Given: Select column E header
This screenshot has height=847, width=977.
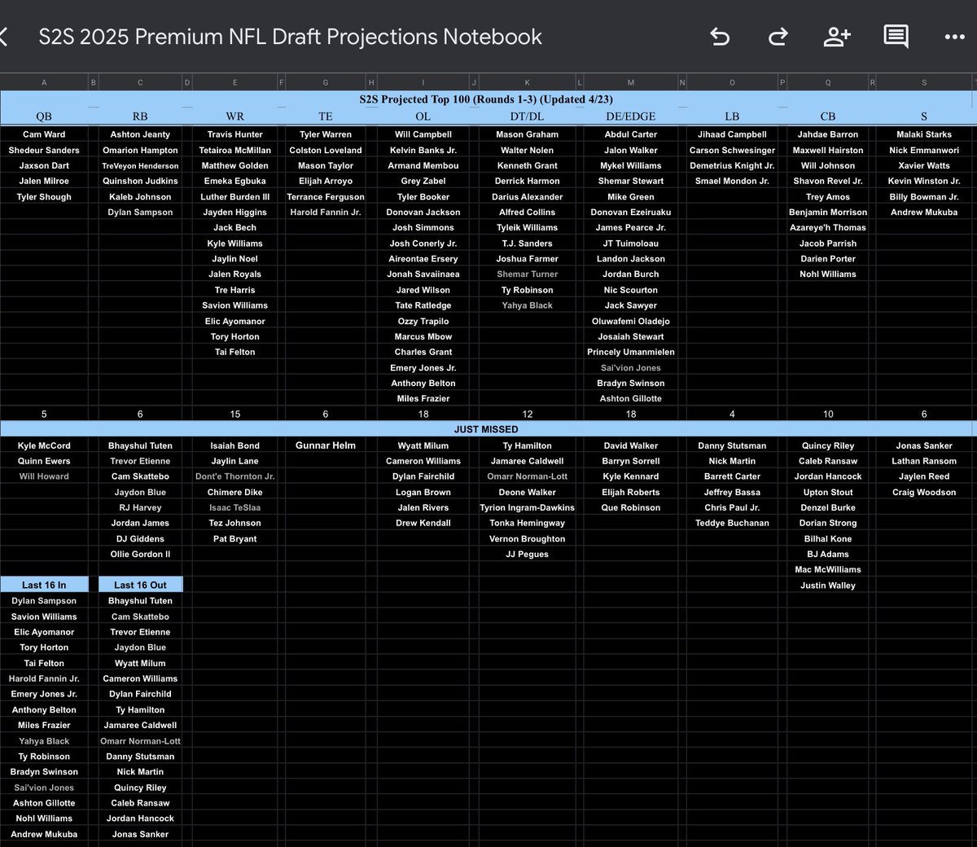Looking at the screenshot, I should click(235, 82).
